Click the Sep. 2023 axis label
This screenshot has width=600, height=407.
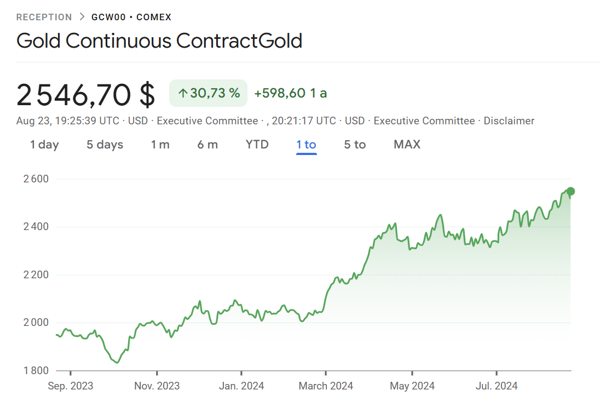pos(71,386)
